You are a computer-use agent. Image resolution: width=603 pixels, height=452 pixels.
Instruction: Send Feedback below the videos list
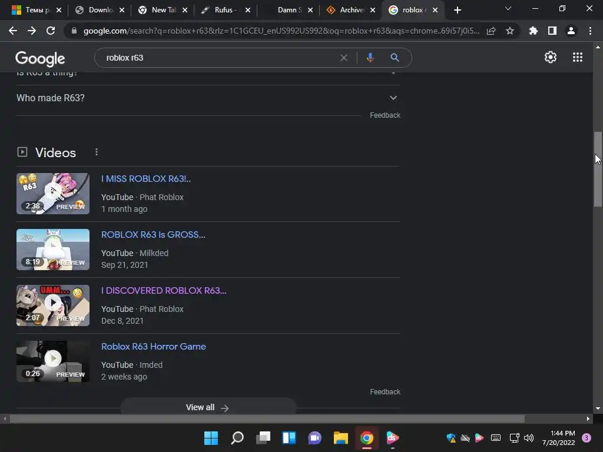(385, 392)
